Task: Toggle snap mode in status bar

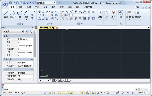Action: 45,93
